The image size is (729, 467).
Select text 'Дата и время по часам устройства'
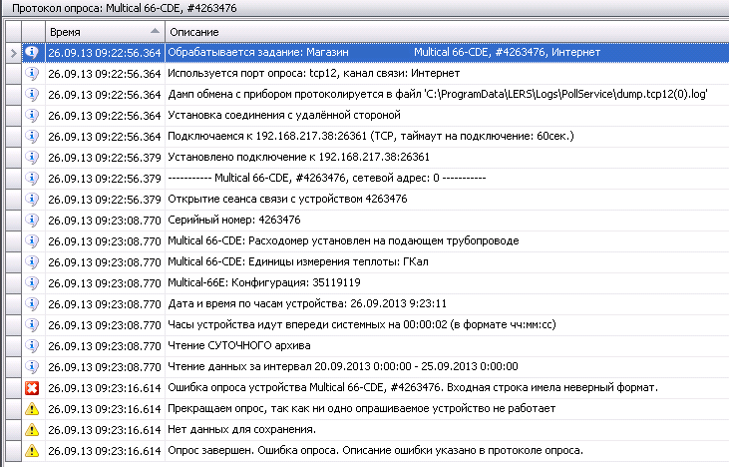click(257, 303)
